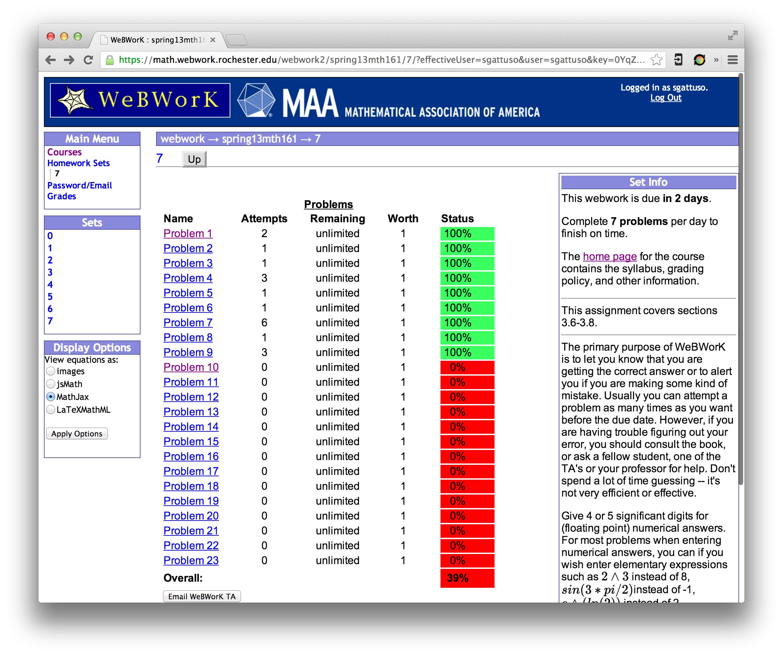Open set 4 in Sets list
This screenshot has width=783, height=656.
[50, 284]
